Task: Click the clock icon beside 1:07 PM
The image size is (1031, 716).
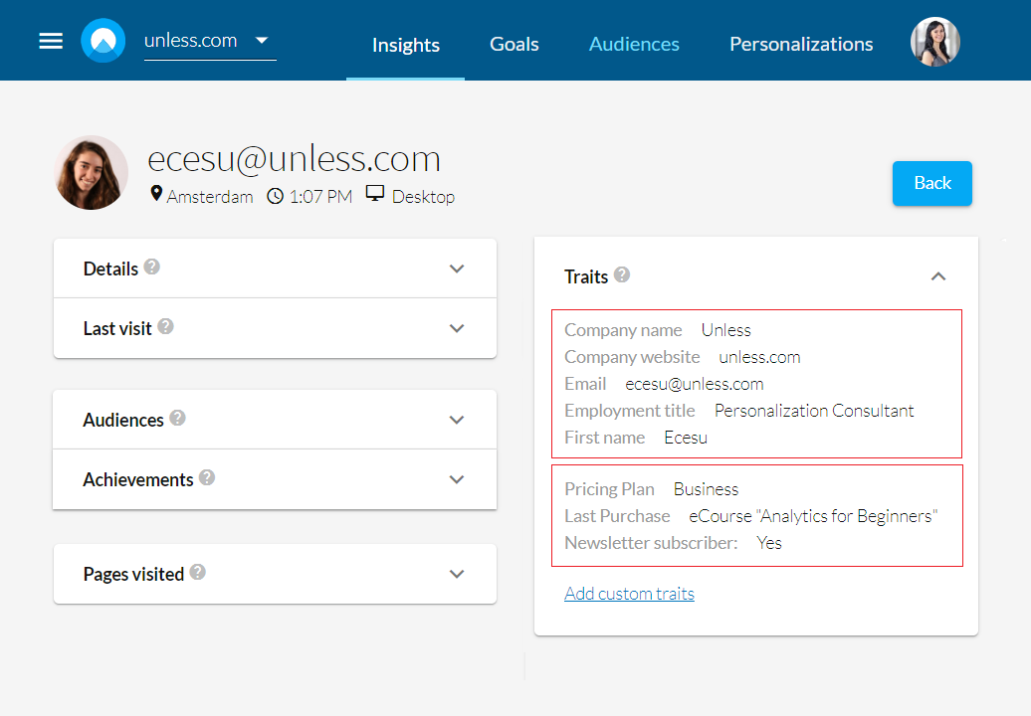Action: 275,196
